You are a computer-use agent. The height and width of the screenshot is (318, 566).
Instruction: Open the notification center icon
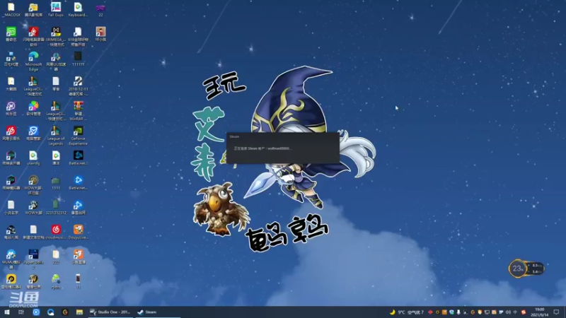tap(556, 312)
